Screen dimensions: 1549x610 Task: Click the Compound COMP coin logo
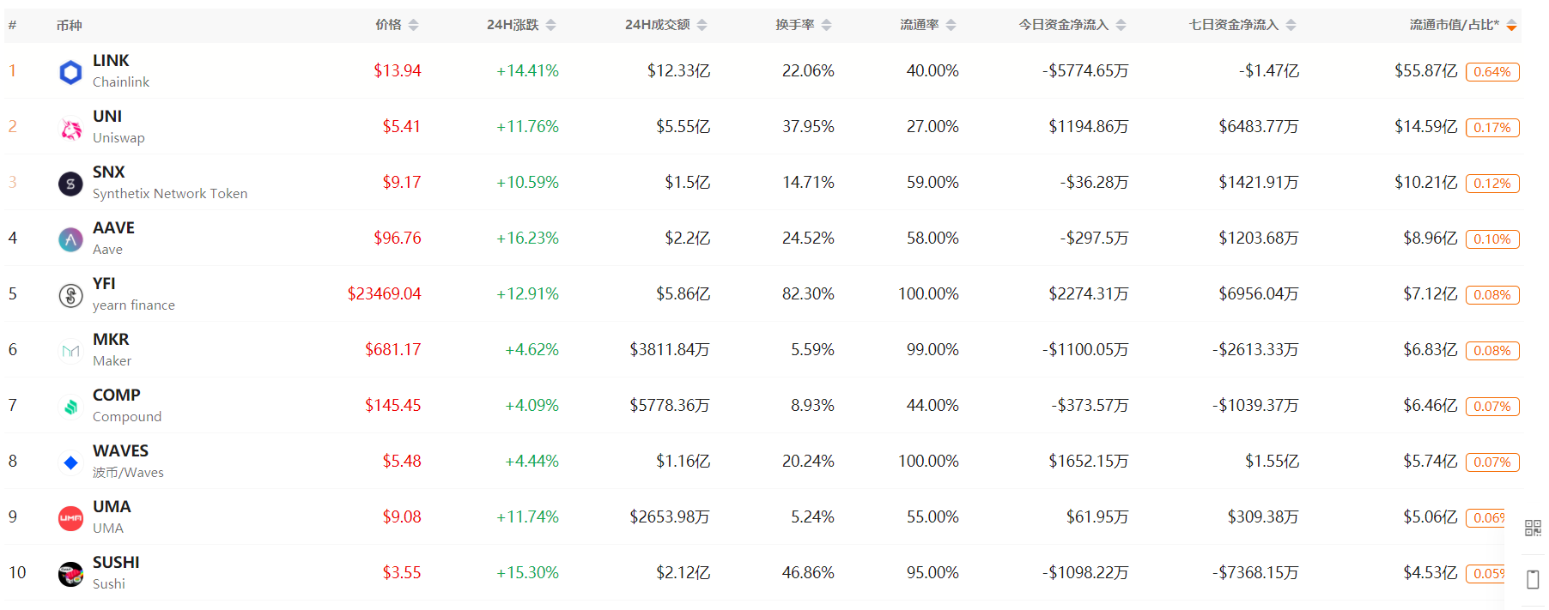[70, 407]
